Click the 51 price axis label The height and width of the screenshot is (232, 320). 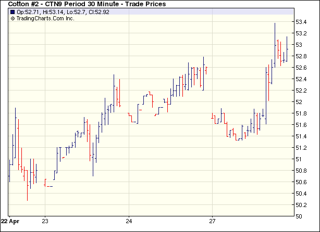(x=299, y=159)
